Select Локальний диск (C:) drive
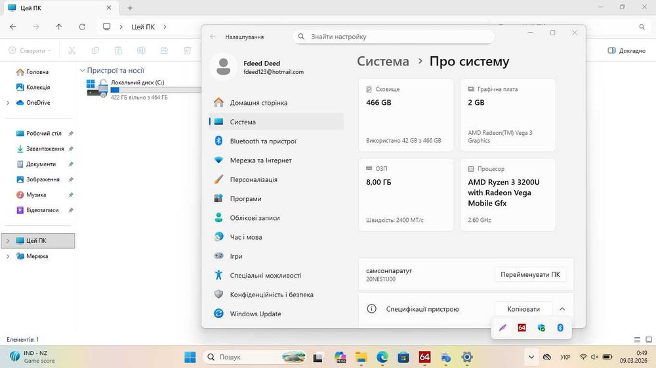 (x=142, y=89)
